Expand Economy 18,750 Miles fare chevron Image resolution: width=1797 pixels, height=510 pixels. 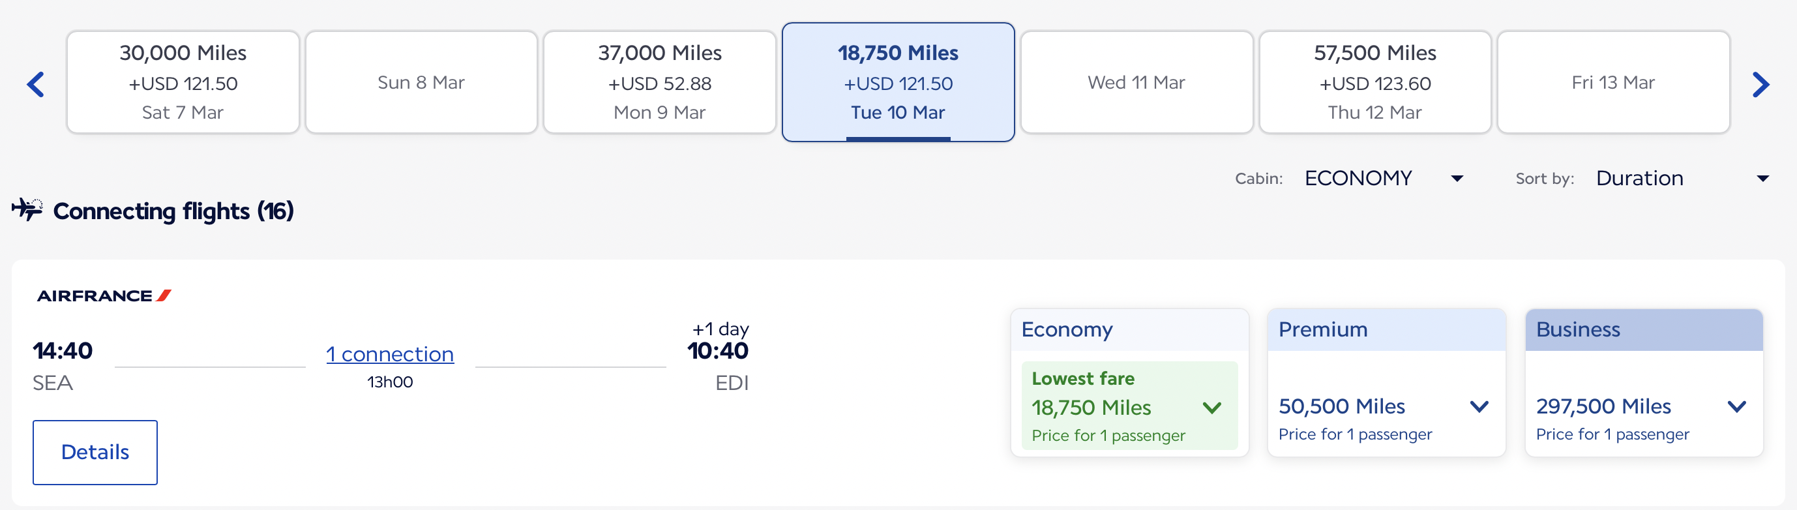tap(1211, 408)
